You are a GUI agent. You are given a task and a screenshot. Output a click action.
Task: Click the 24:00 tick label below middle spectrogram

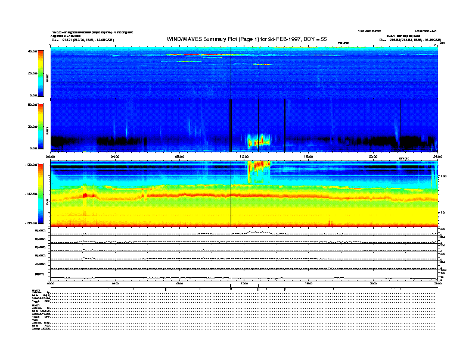pyautogui.click(x=437, y=156)
